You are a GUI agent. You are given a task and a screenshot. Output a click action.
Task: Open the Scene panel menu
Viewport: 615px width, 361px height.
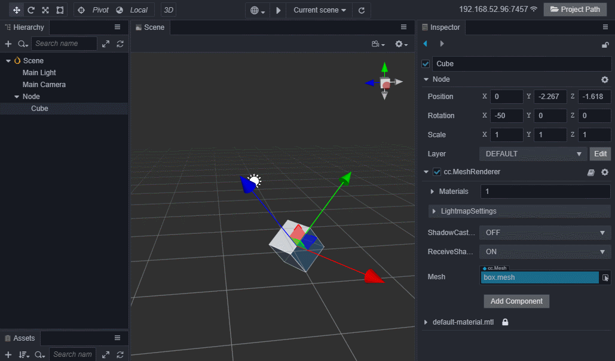pyautogui.click(x=403, y=27)
